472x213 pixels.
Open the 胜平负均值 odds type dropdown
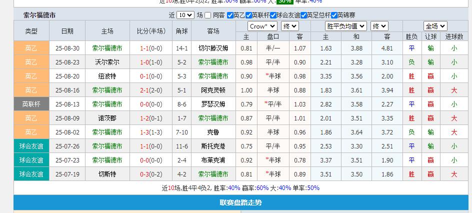pyautogui.click(x=346, y=26)
